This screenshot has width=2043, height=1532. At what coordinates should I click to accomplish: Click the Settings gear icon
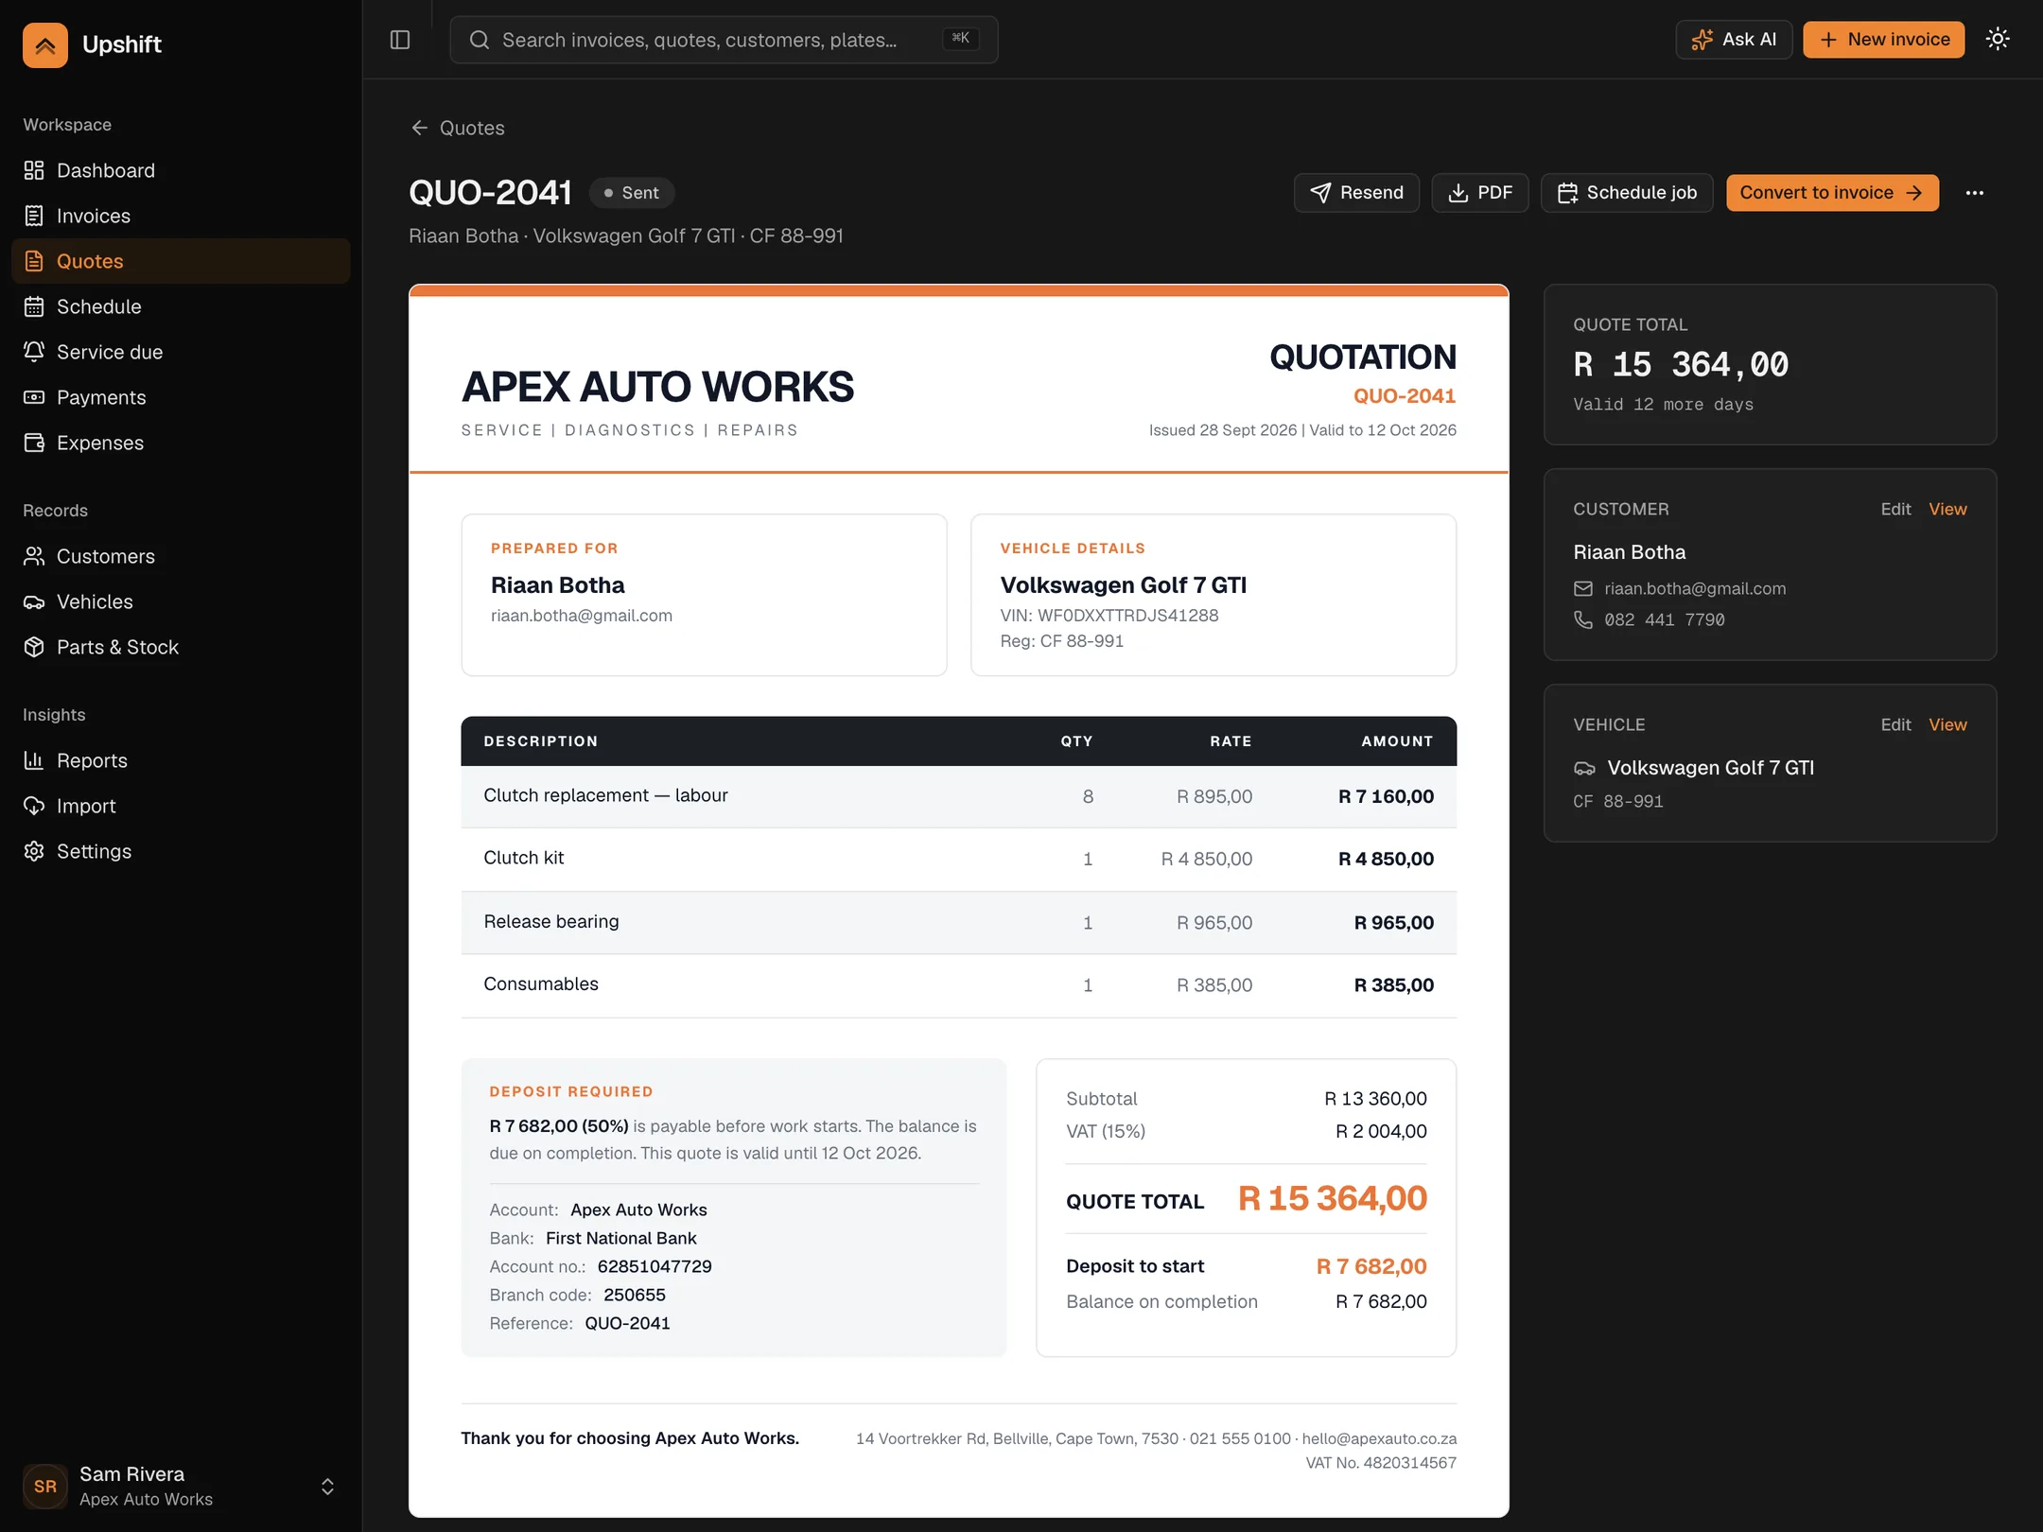34,851
